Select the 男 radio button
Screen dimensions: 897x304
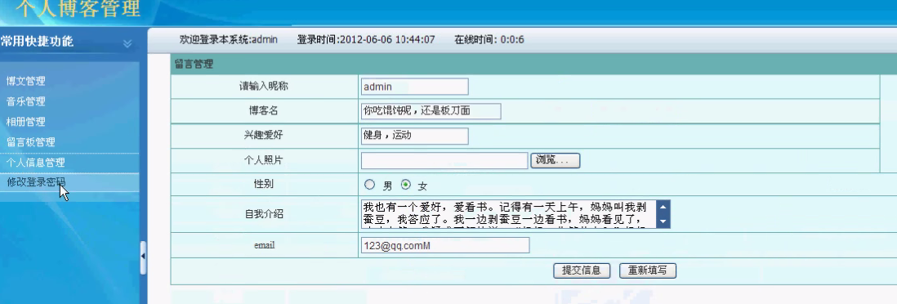pos(369,185)
